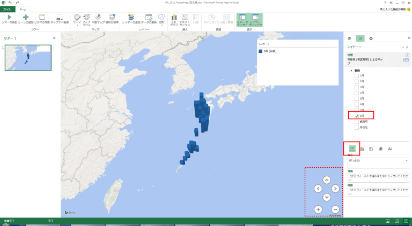412x226 pixels.
Task: Open the ファイル tab
Action: coord(8,10)
